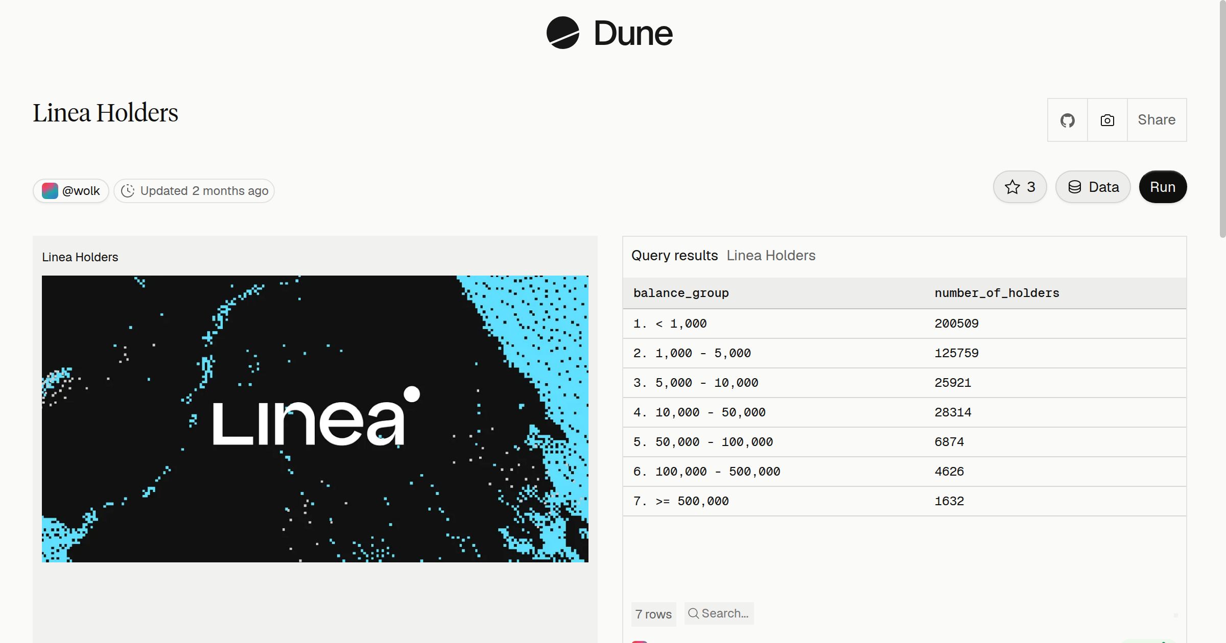Click the Updated 2 months ago badge

point(194,191)
